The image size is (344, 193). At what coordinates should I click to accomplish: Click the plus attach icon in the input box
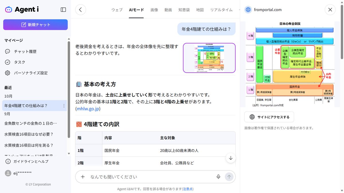pyautogui.click(x=83, y=177)
